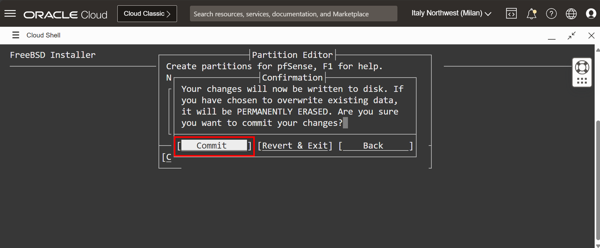The image size is (600, 248).
Task: Minimize the Cloud Shell panel
Action: [552, 36]
